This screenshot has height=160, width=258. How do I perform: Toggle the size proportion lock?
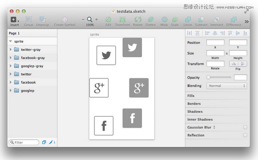click(x=227, y=53)
